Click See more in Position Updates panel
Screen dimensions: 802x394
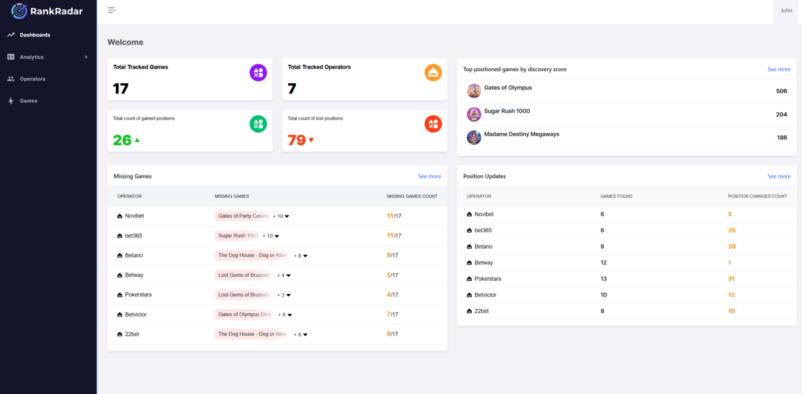779,177
